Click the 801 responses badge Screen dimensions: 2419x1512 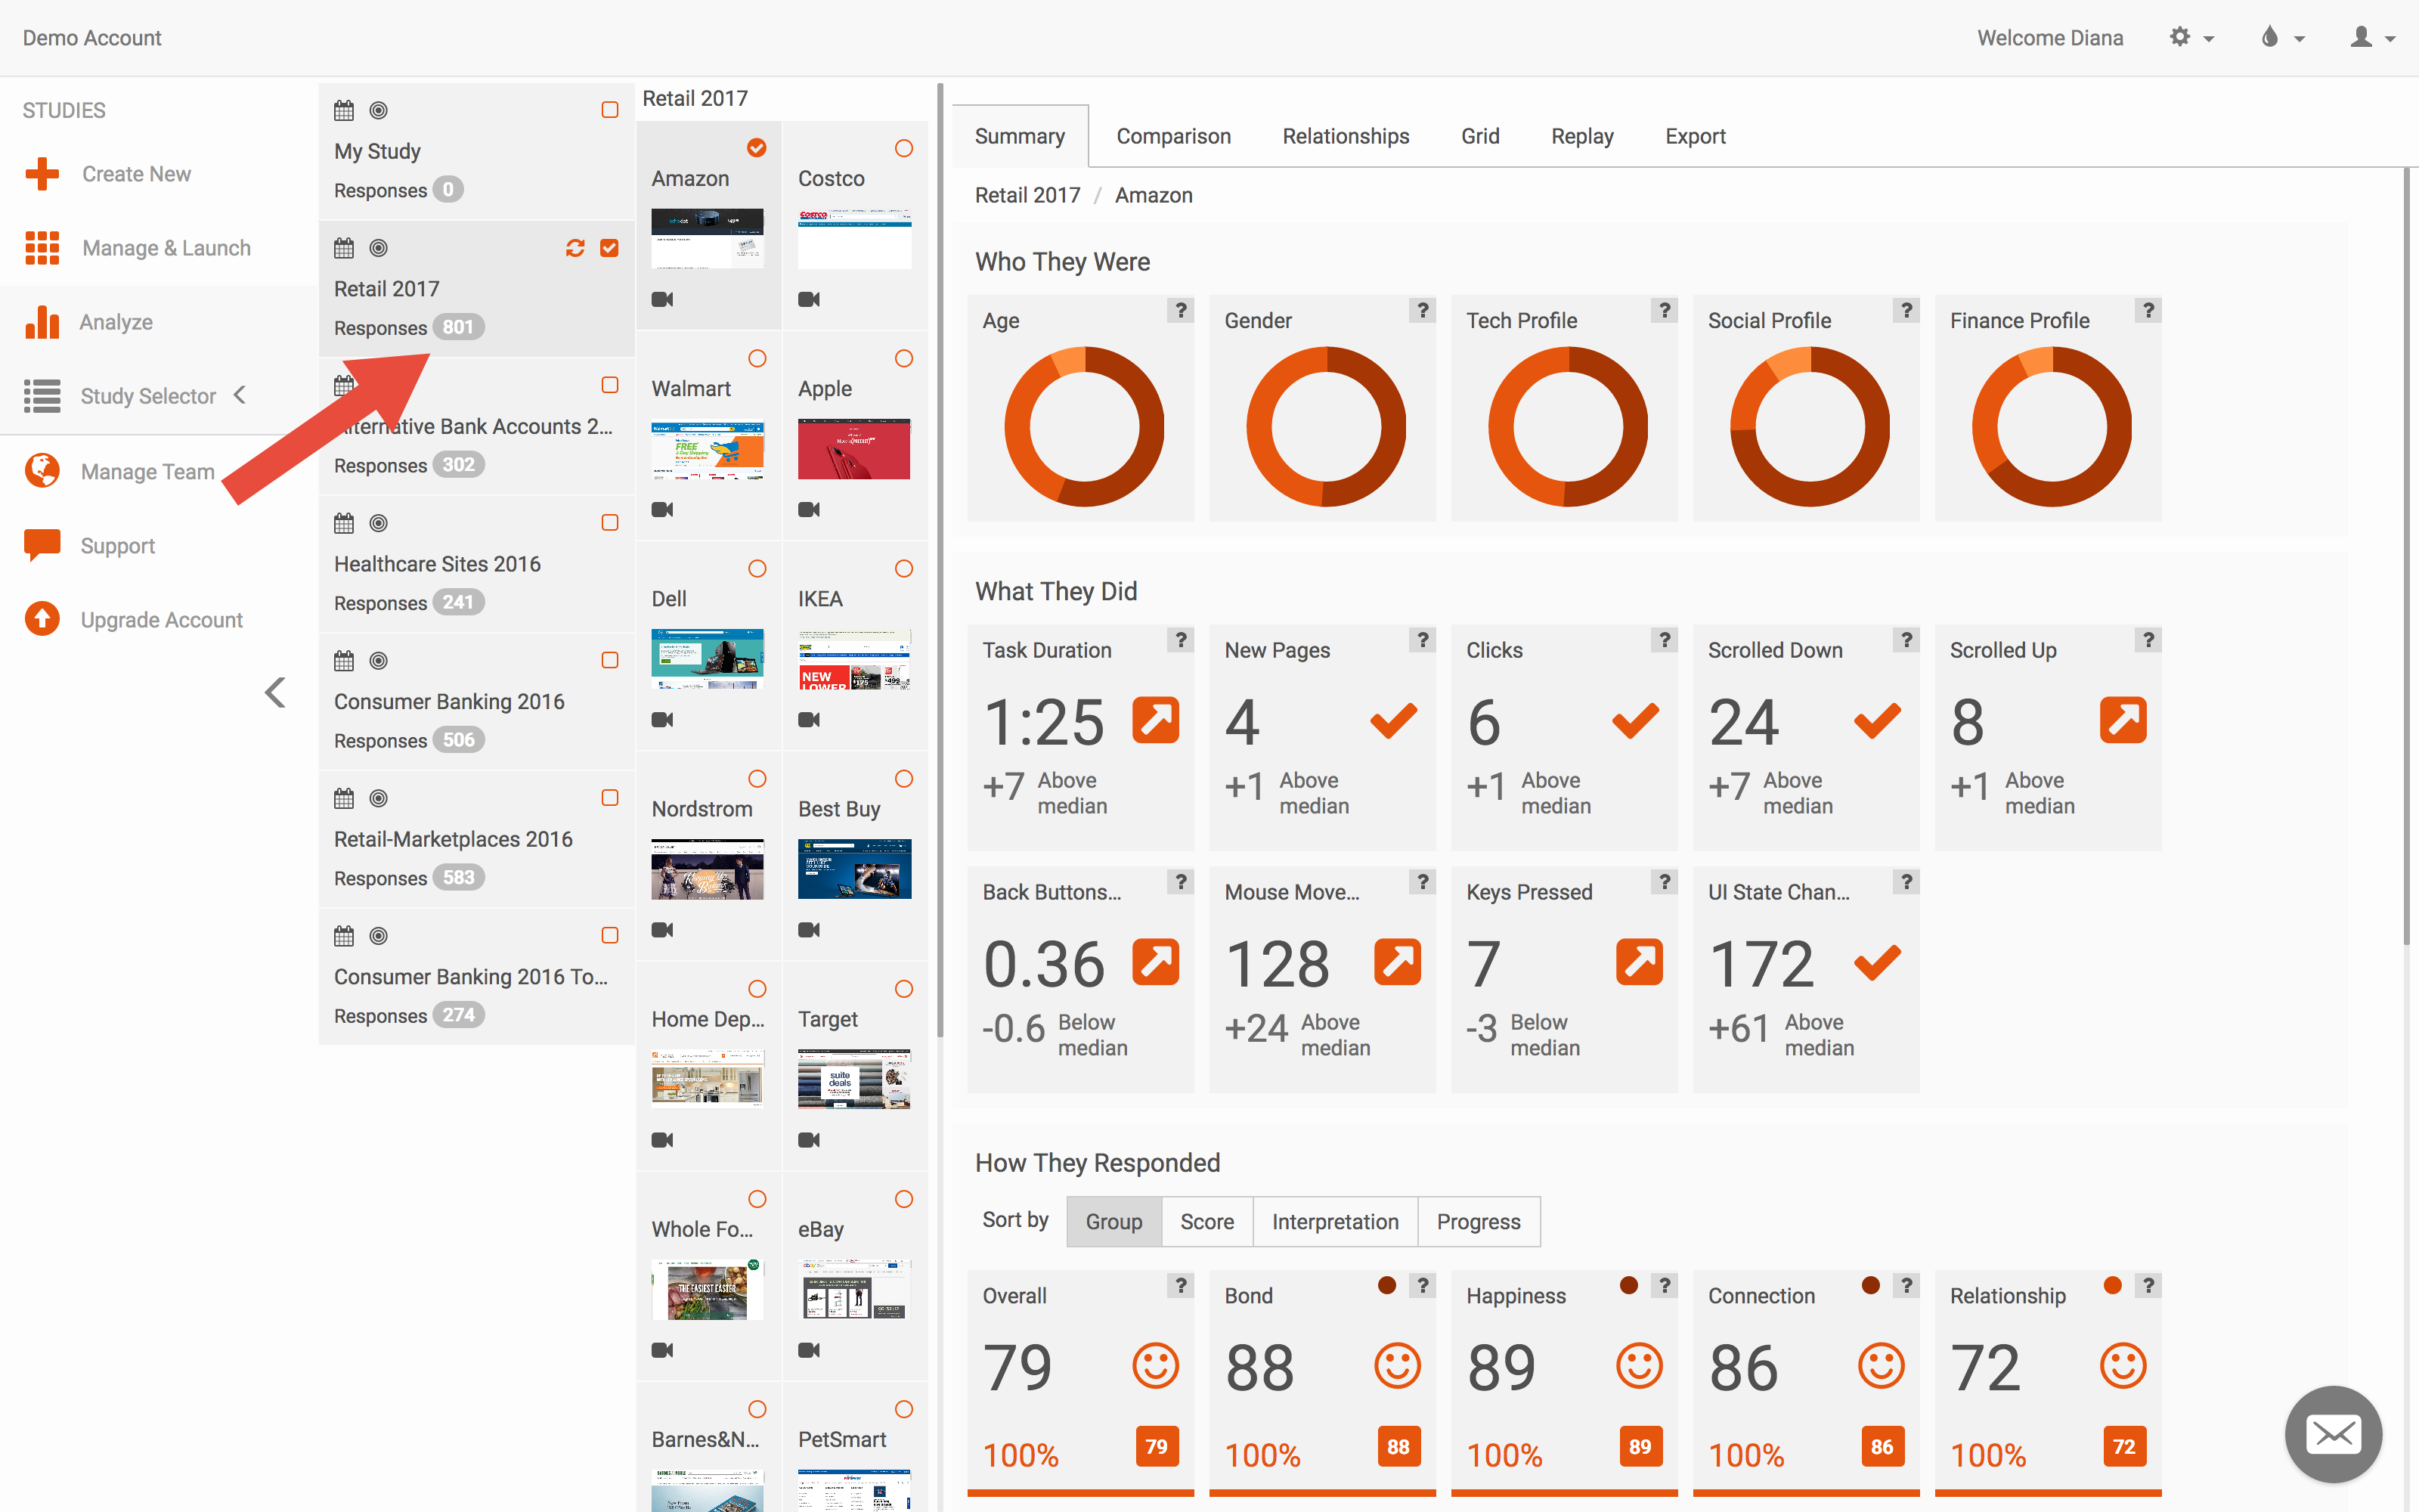(x=458, y=327)
